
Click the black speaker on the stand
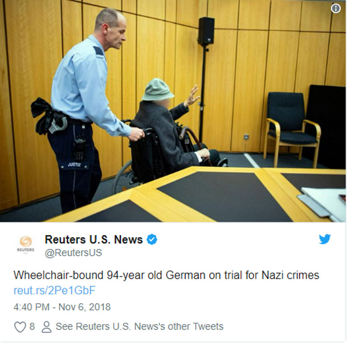206,31
